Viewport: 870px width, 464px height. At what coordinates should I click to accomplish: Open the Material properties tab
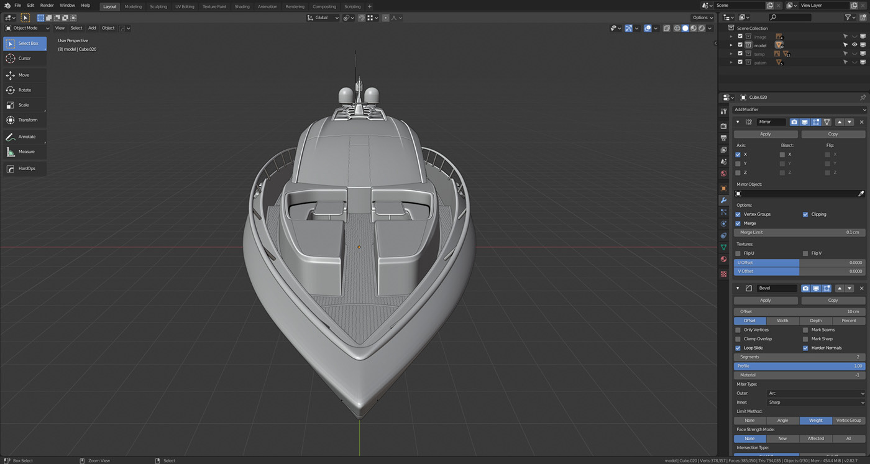click(x=723, y=258)
